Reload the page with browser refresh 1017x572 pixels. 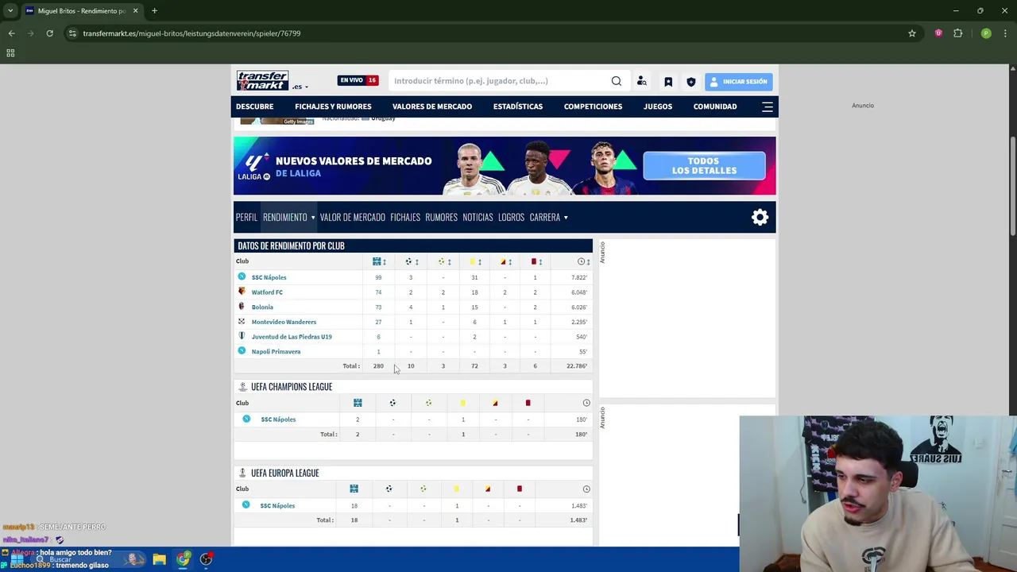pyautogui.click(x=49, y=33)
